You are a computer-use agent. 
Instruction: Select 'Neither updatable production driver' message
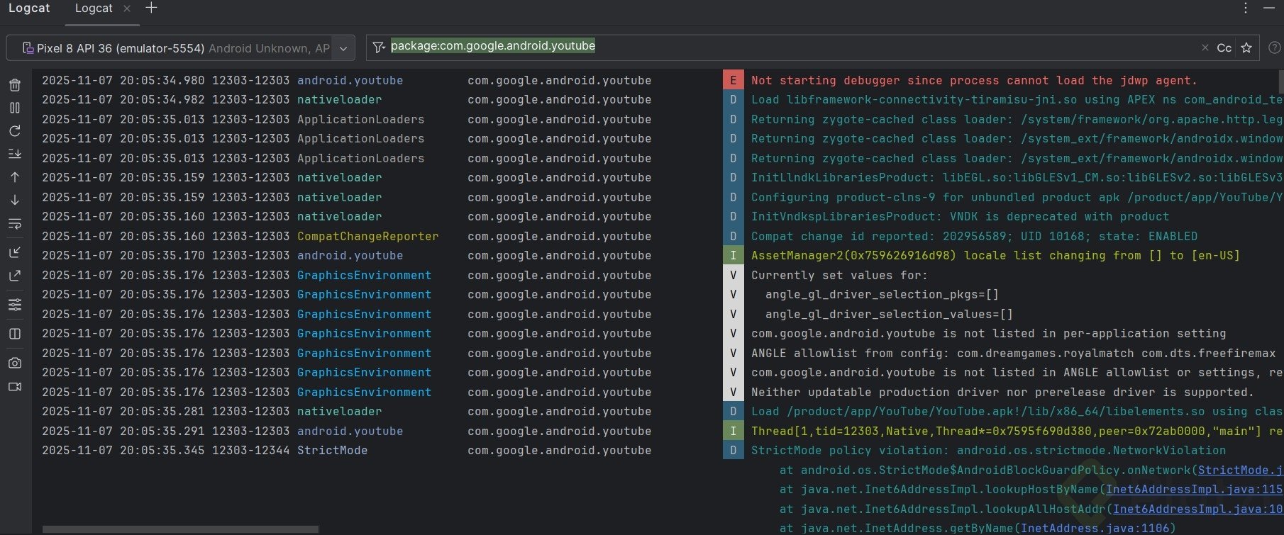(x=1002, y=392)
